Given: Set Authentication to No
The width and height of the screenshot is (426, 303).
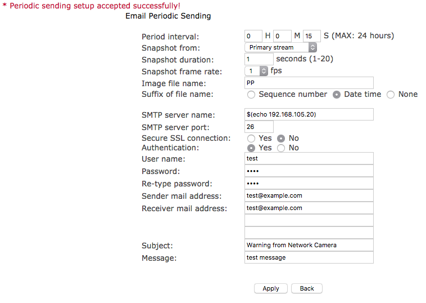Looking at the screenshot, I should click(281, 148).
